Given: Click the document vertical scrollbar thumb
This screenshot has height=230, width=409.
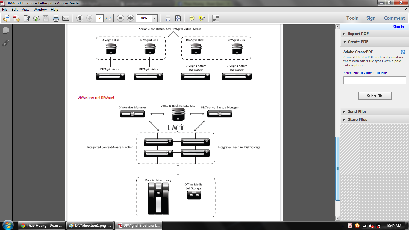Looking at the screenshot, I should point(337,168).
